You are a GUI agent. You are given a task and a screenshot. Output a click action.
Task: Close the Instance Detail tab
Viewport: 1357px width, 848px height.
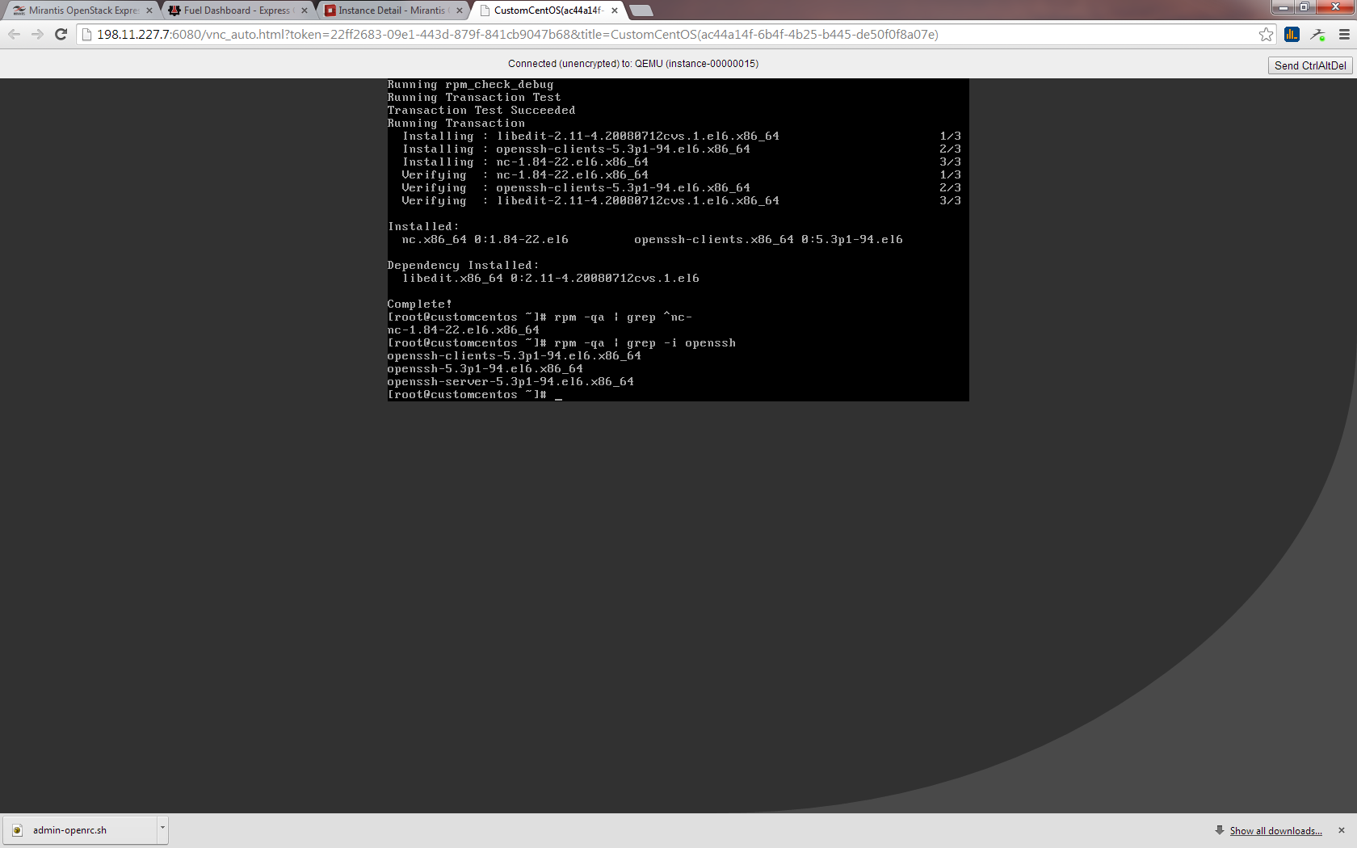coord(460,10)
